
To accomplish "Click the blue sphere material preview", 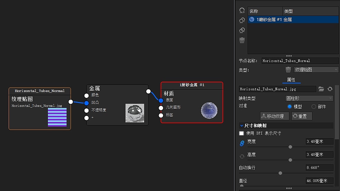I will [209, 111].
